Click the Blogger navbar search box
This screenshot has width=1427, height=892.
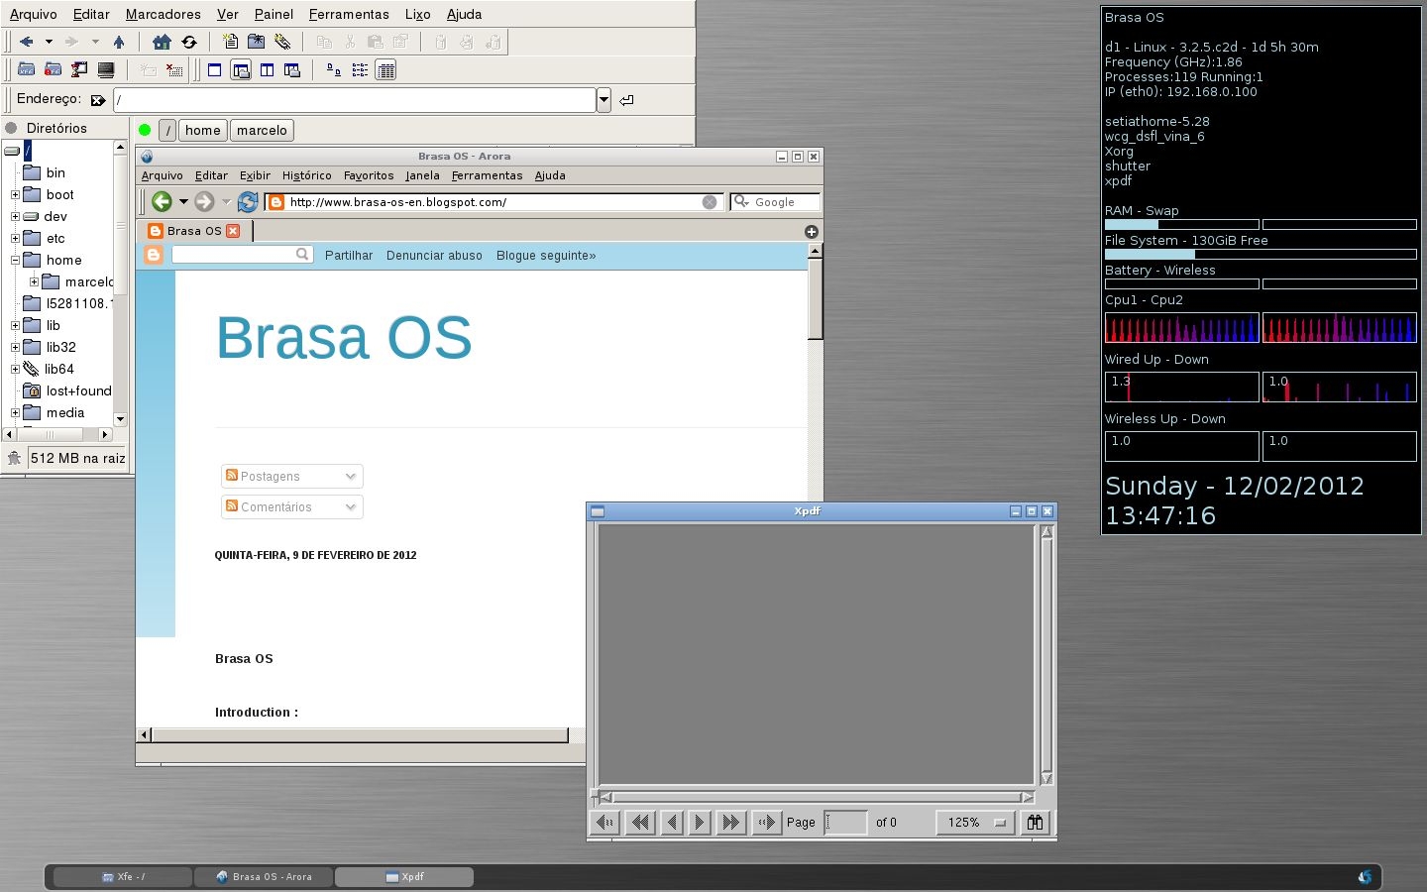(x=242, y=255)
